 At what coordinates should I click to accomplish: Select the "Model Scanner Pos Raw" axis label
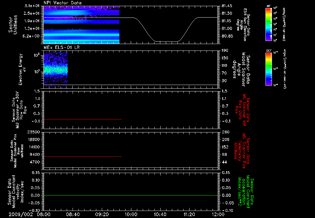pos(17,151)
